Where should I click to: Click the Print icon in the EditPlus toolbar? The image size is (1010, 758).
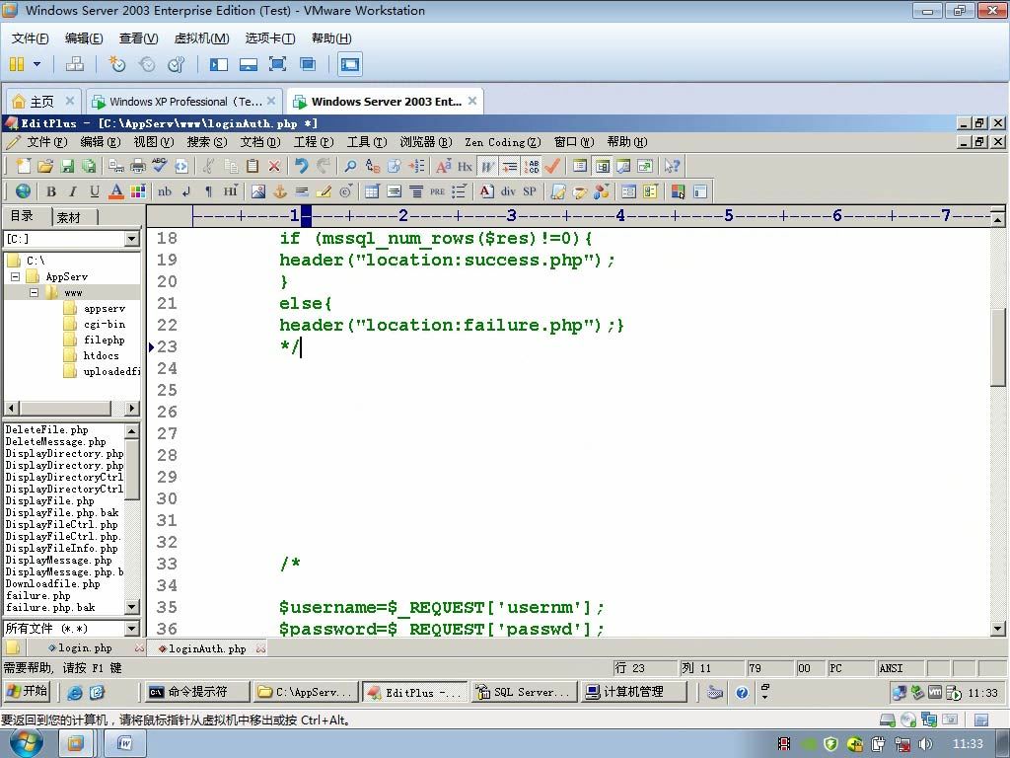[x=138, y=166]
